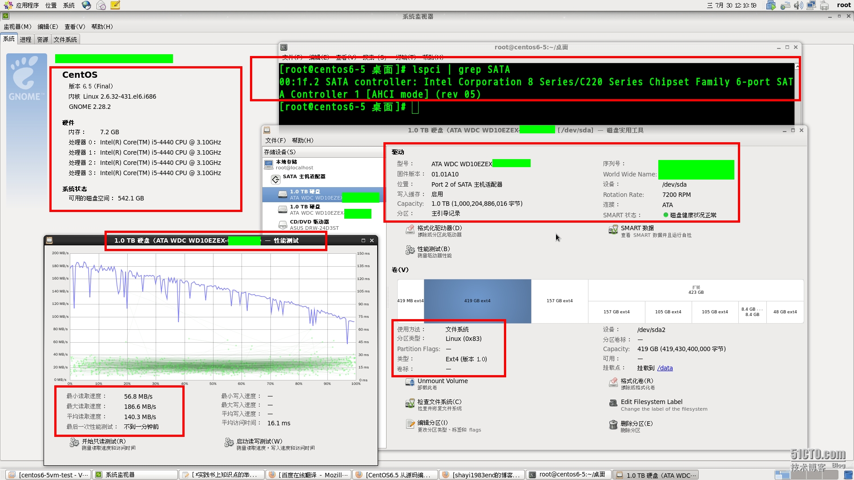Switch to System tab in System Monitor
The image size is (854, 480).
[x=9, y=39]
